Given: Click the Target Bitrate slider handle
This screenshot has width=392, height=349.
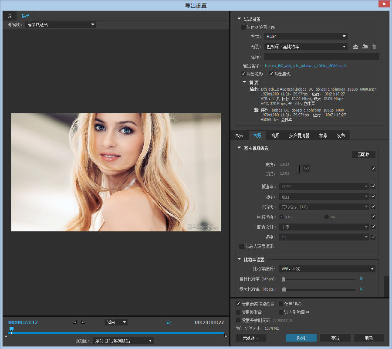Looking at the screenshot, I should tap(284, 279).
